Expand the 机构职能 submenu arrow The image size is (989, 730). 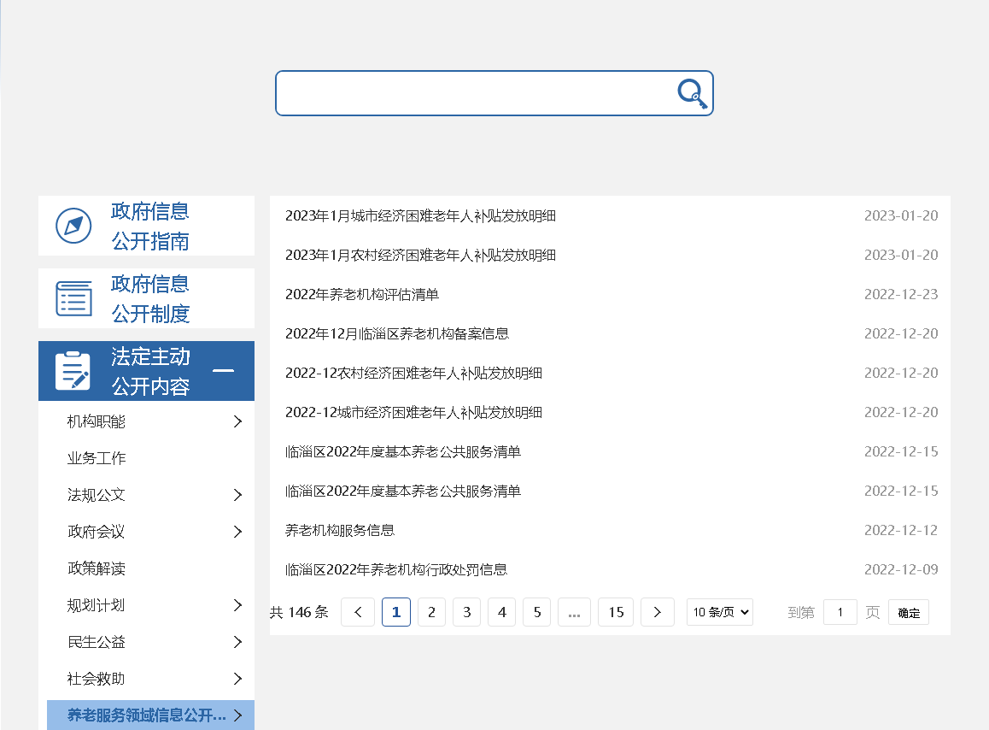(237, 421)
